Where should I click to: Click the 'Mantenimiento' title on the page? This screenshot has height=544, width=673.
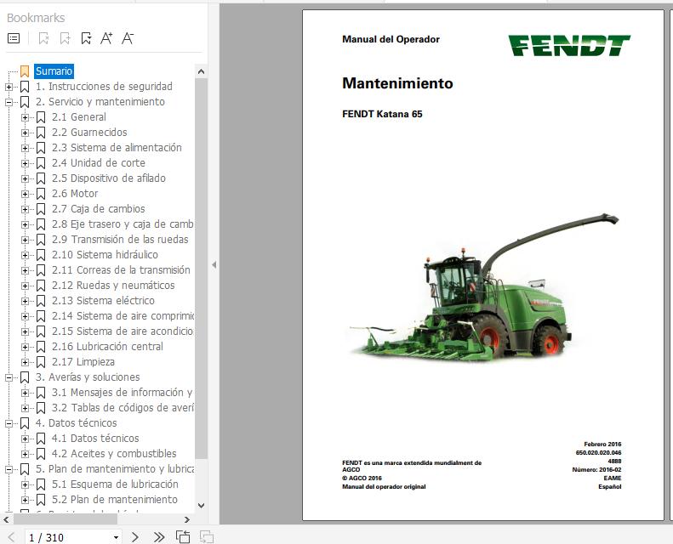(x=397, y=83)
